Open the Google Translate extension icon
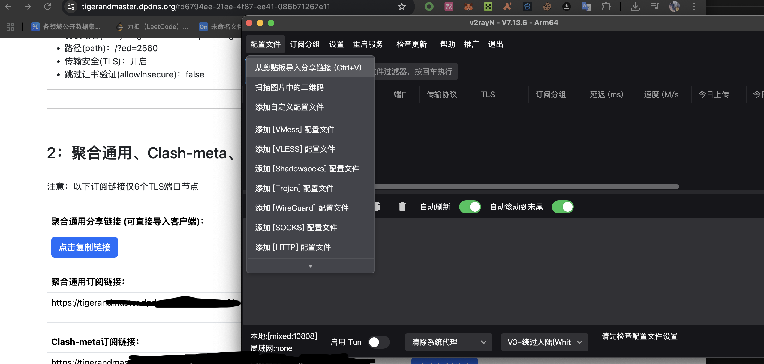Viewport: 764px width, 364px height. point(586,7)
